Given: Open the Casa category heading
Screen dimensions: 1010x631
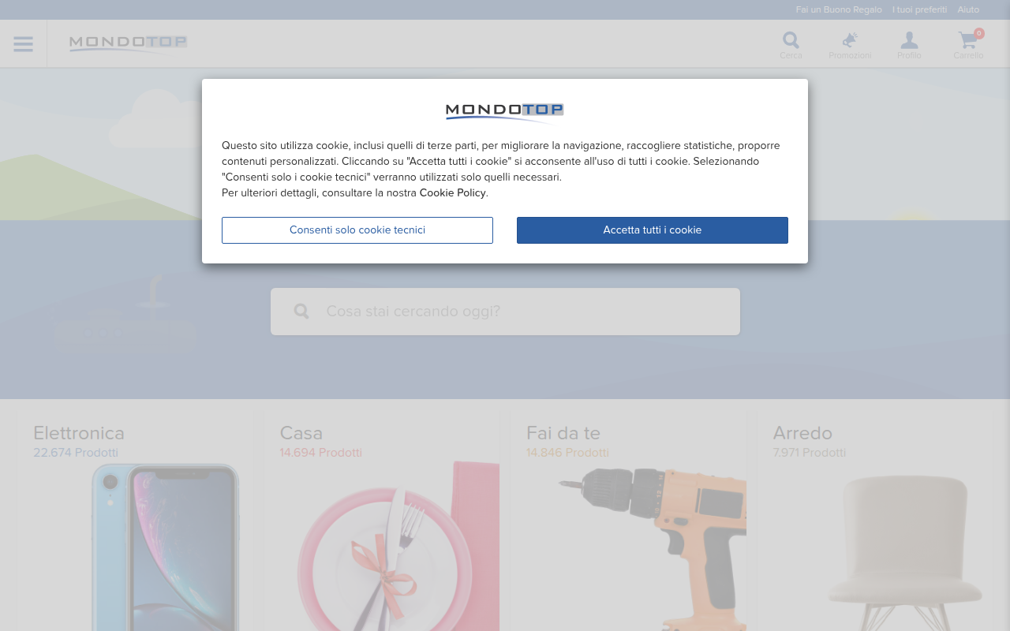Looking at the screenshot, I should click(x=301, y=433).
